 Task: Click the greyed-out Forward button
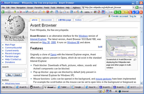[x=9, y=12]
